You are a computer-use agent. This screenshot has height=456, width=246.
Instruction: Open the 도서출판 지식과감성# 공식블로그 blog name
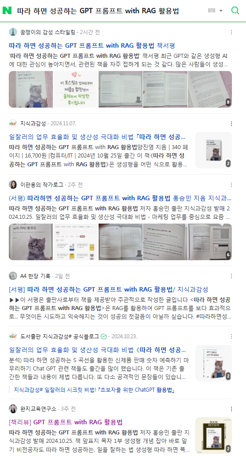59,336
